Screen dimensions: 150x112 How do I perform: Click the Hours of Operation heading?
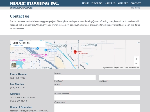pyautogui.click(x=21, y=107)
